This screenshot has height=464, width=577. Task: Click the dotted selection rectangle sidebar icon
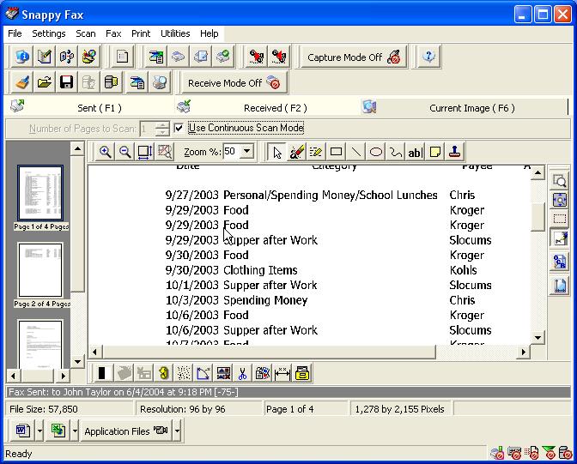tap(560, 219)
